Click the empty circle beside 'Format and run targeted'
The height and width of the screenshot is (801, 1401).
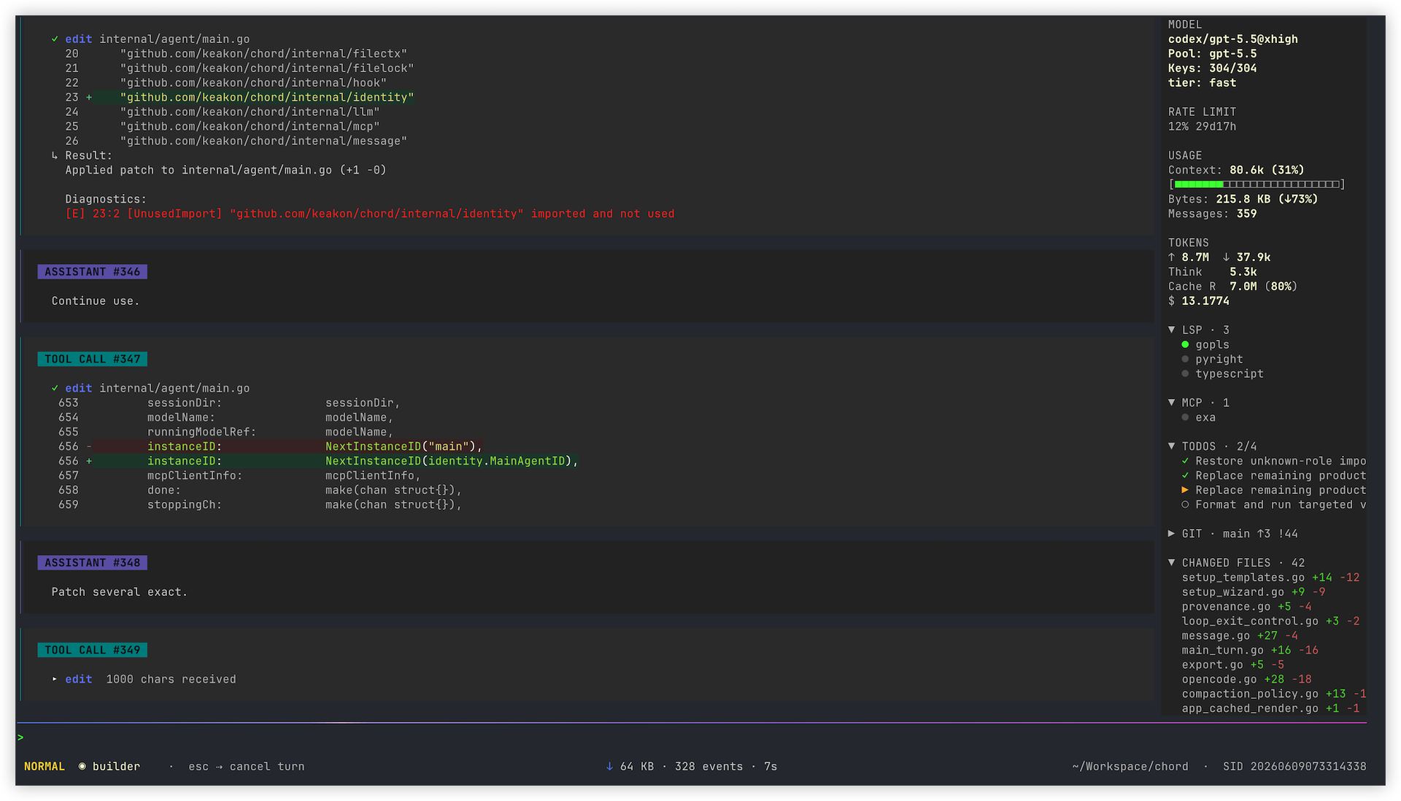pyautogui.click(x=1185, y=505)
